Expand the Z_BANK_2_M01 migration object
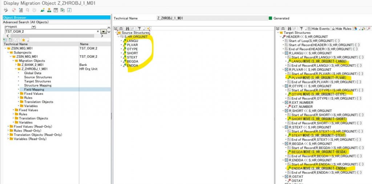372x184 pixels. (16, 65)
